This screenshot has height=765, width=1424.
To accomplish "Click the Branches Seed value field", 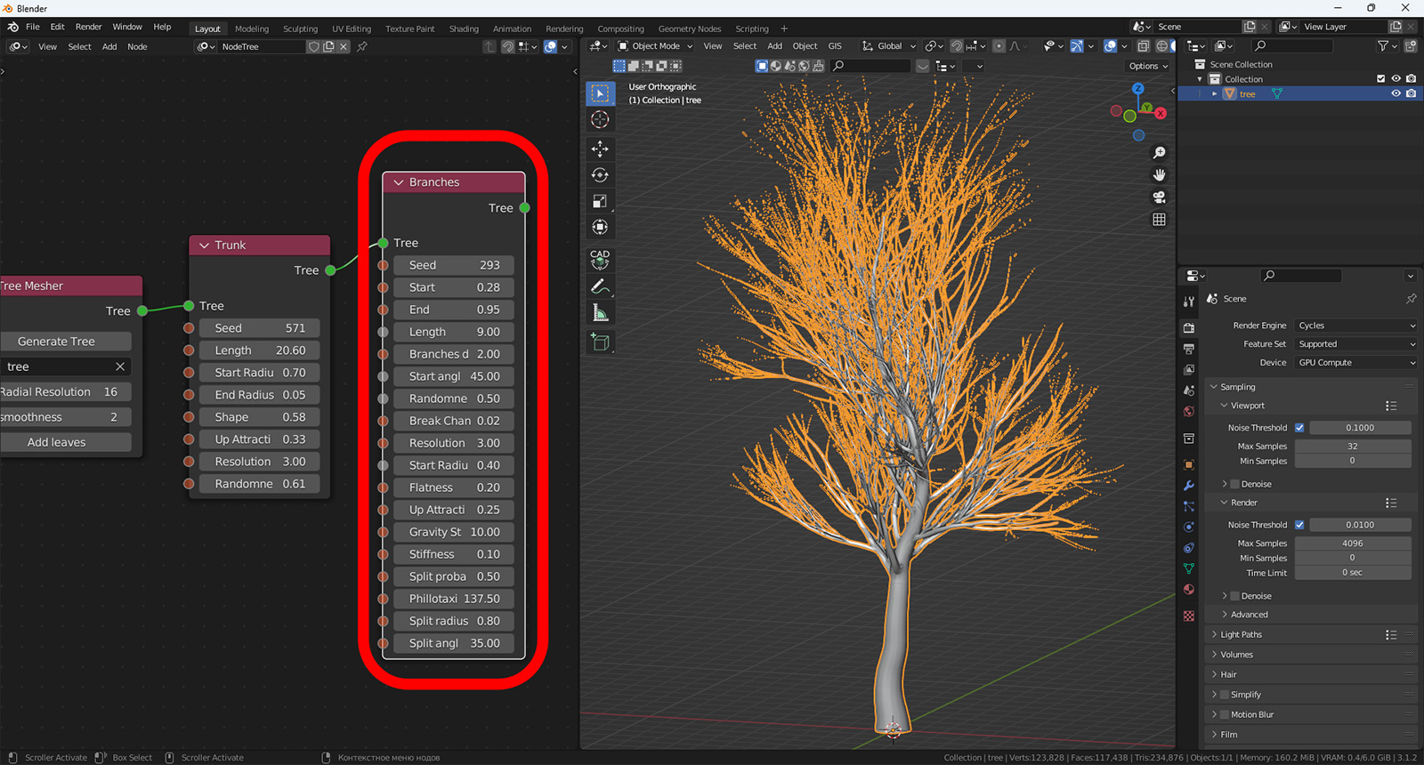I will coord(453,265).
